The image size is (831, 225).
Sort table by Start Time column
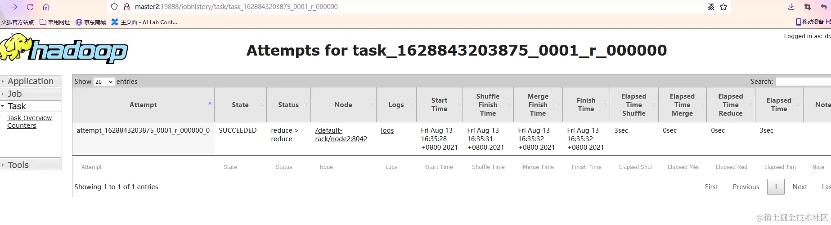[x=440, y=105]
